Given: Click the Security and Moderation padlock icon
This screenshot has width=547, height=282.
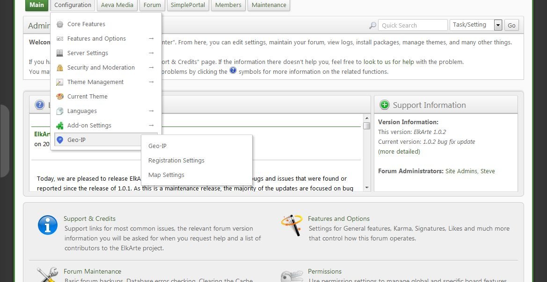Looking at the screenshot, I should coord(60,68).
